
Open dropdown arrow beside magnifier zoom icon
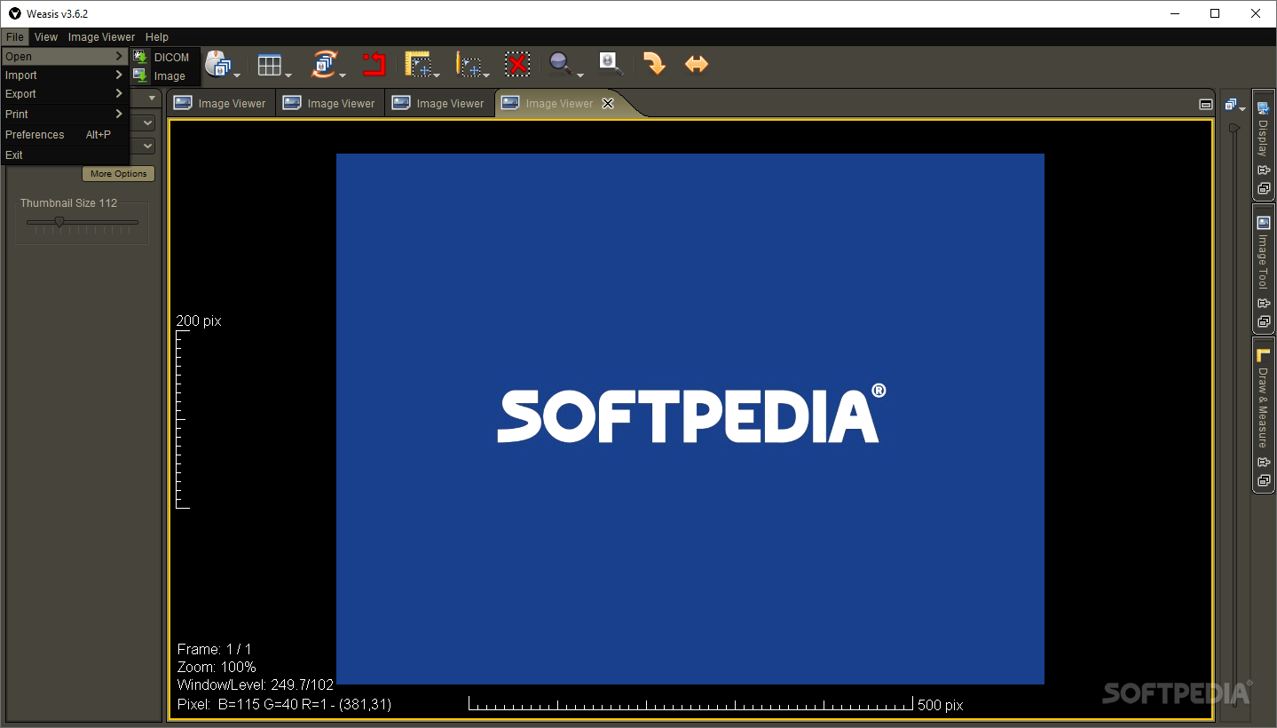[x=579, y=75]
